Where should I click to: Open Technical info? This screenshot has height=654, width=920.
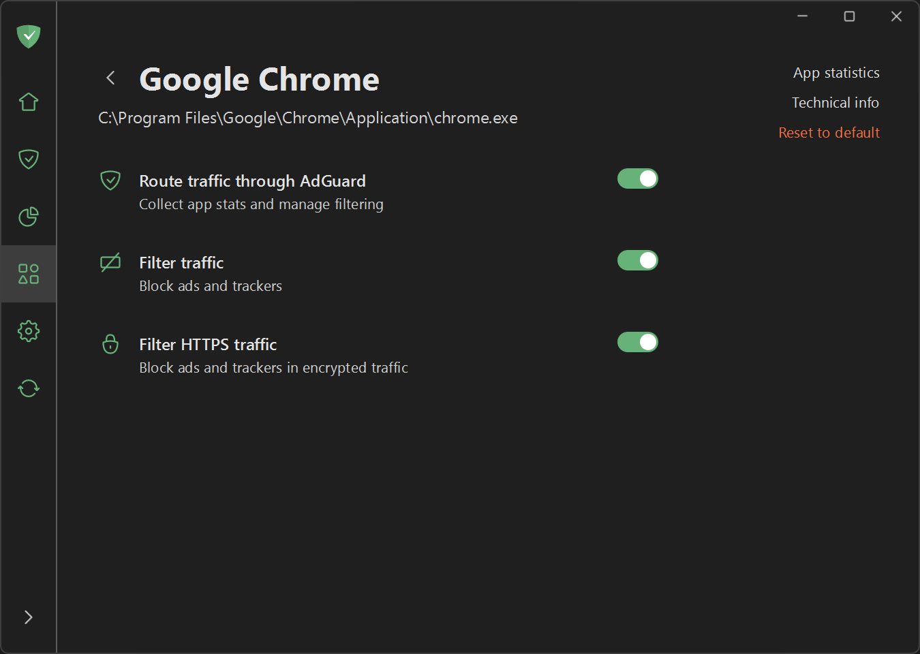pyautogui.click(x=835, y=103)
